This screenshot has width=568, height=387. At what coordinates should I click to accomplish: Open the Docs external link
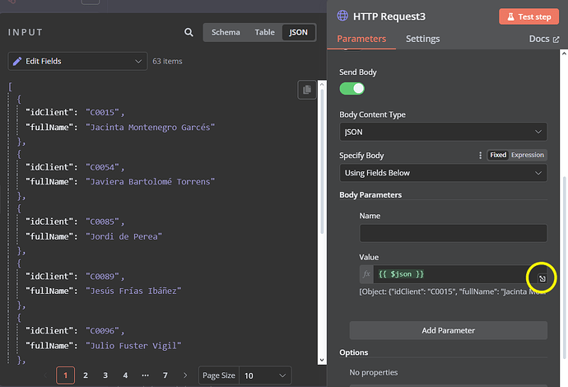[544, 39]
